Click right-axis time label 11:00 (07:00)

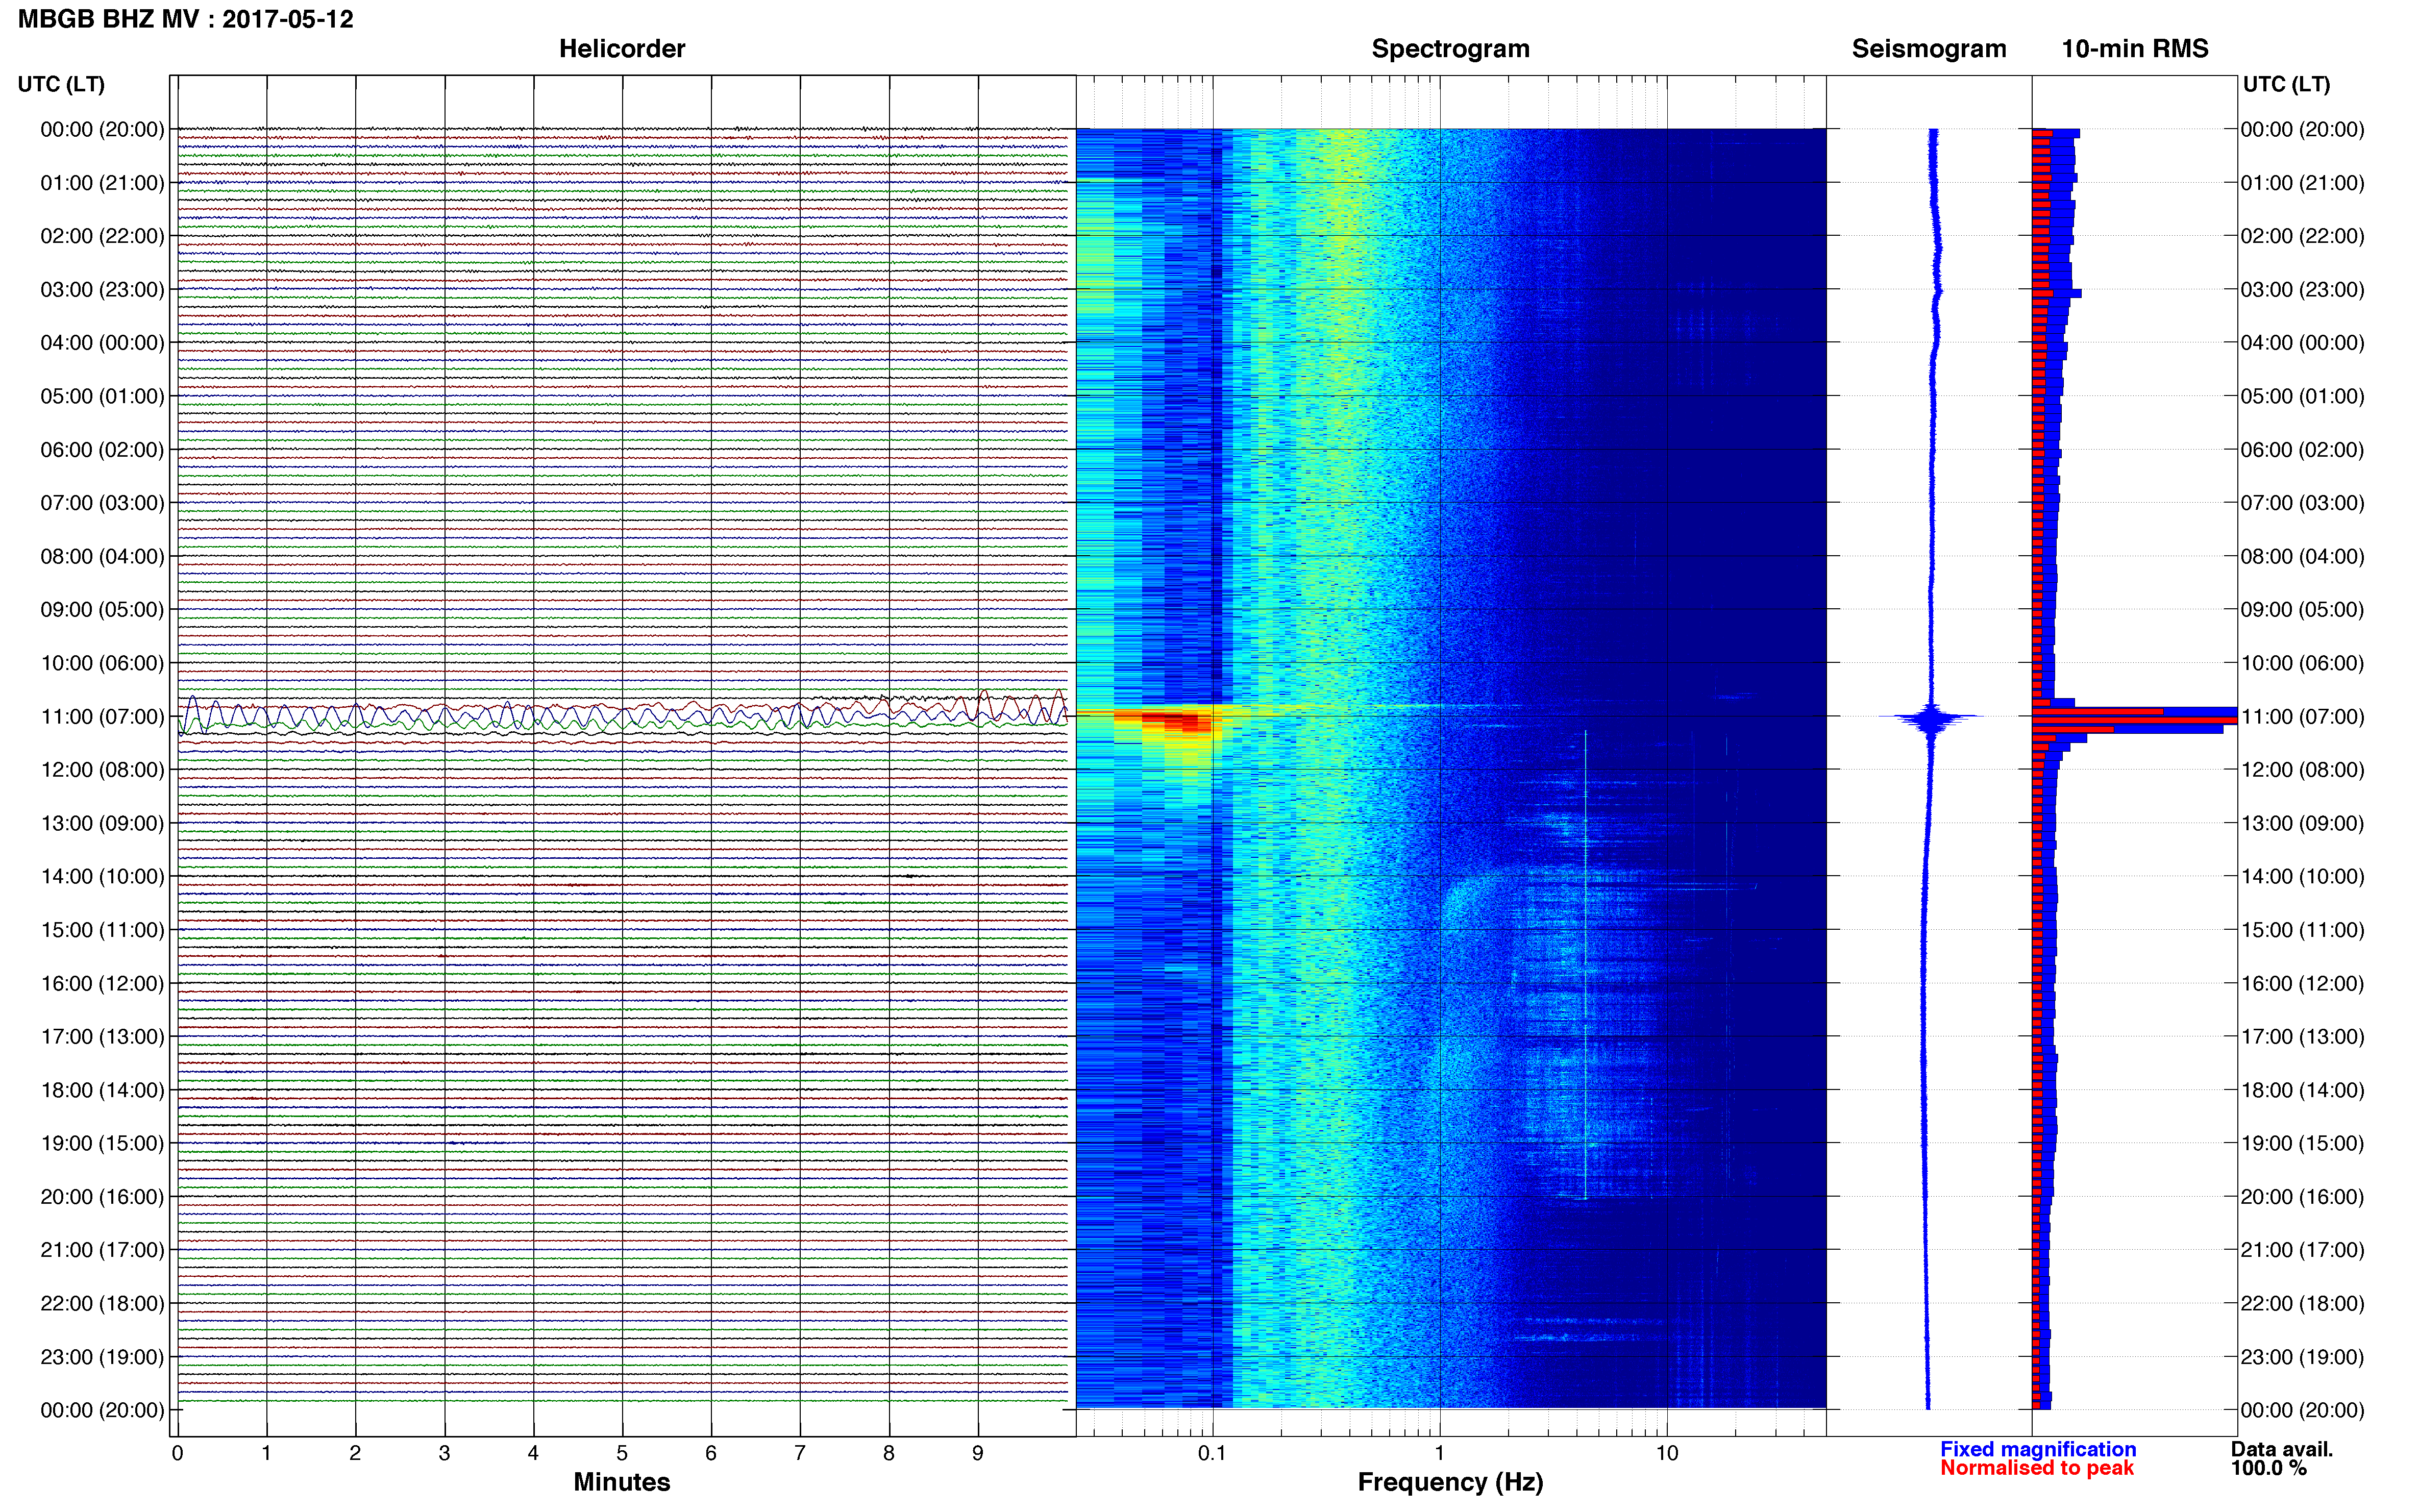tap(2302, 716)
